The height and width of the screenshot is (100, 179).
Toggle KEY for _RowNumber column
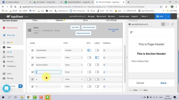pos(89,50)
